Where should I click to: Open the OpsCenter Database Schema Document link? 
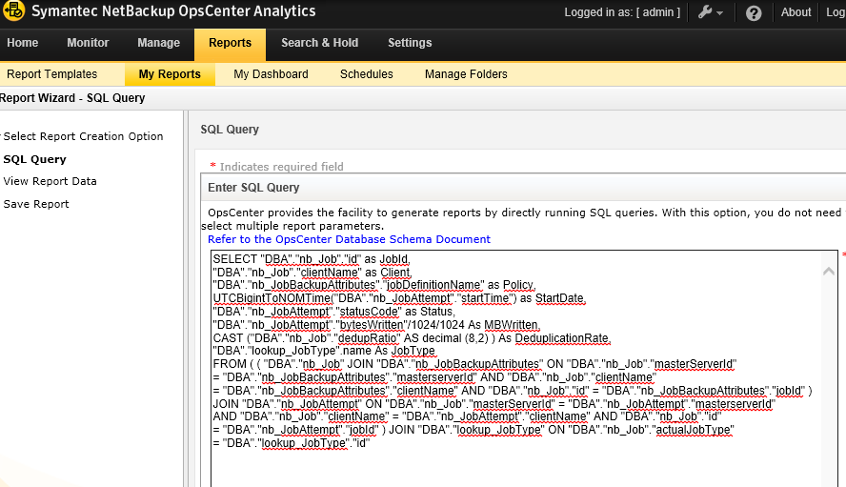tap(349, 239)
